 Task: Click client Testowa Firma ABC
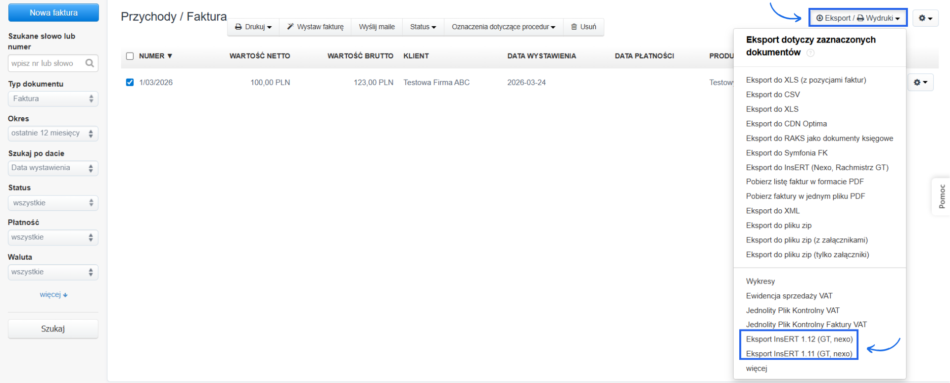pyautogui.click(x=436, y=83)
